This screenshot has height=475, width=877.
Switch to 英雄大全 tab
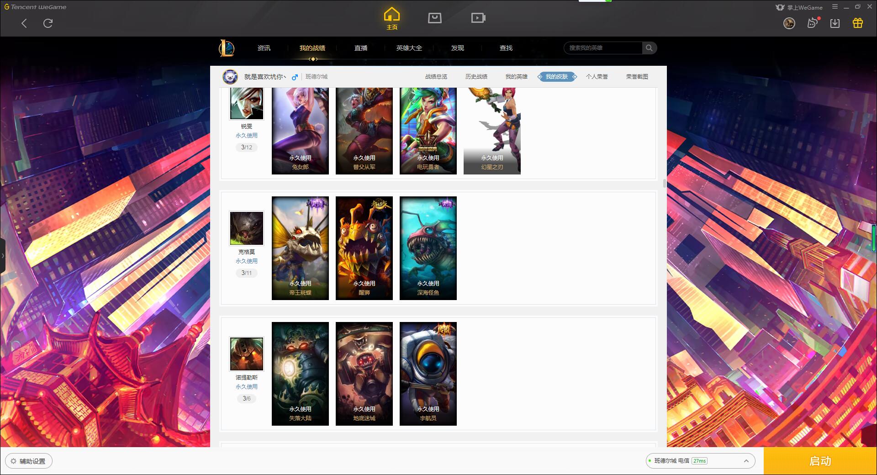[x=409, y=48]
